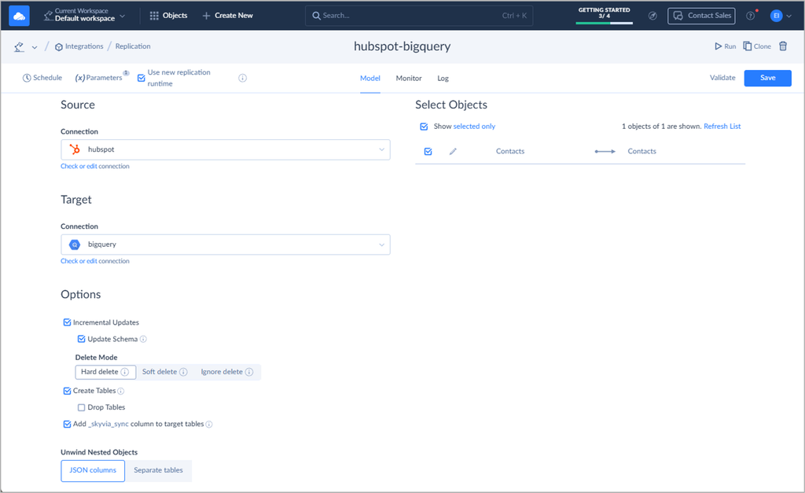Image resolution: width=805 pixels, height=493 pixels.
Task: Click the Validate link
Action: tap(722, 78)
